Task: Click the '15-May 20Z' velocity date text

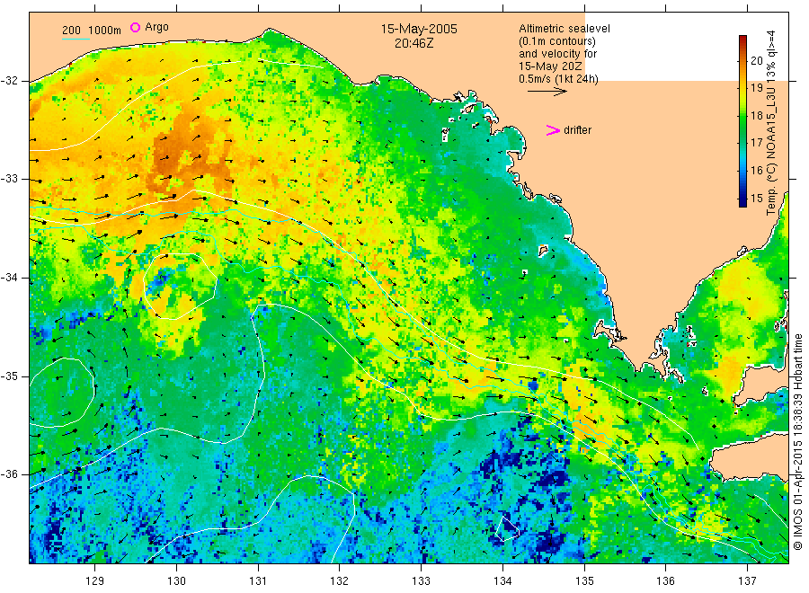Action: [x=550, y=66]
